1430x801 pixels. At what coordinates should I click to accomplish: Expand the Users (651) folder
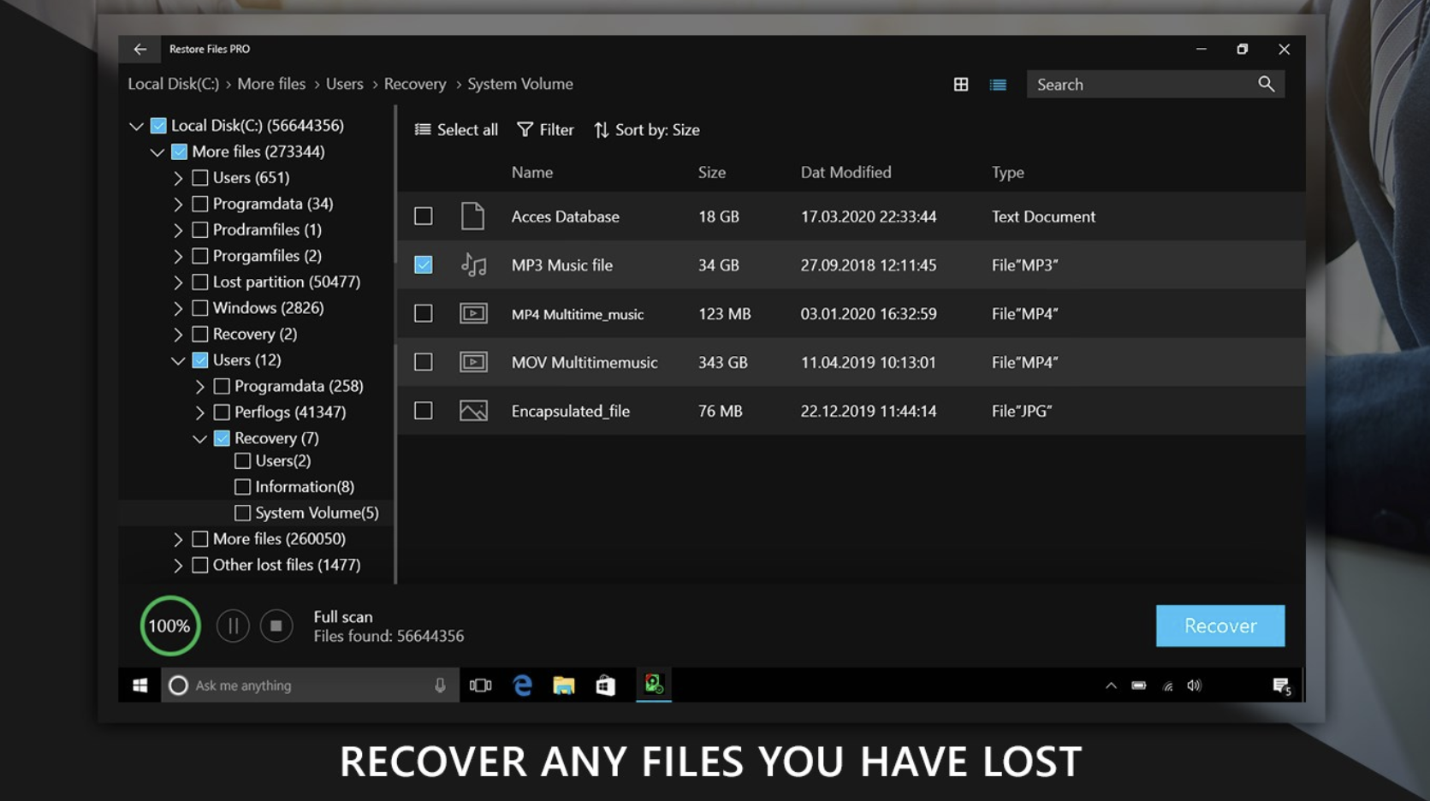pyautogui.click(x=178, y=178)
